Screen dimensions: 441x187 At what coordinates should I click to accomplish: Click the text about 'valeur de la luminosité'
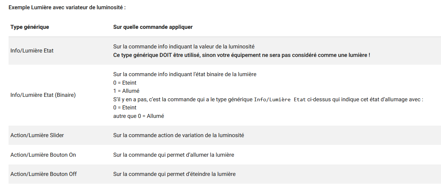(184, 47)
